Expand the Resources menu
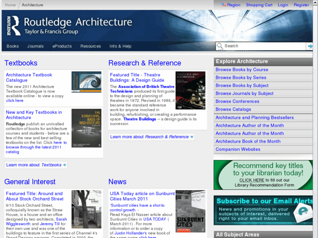This screenshot has height=238, width=318. click(x=91, y=46)
